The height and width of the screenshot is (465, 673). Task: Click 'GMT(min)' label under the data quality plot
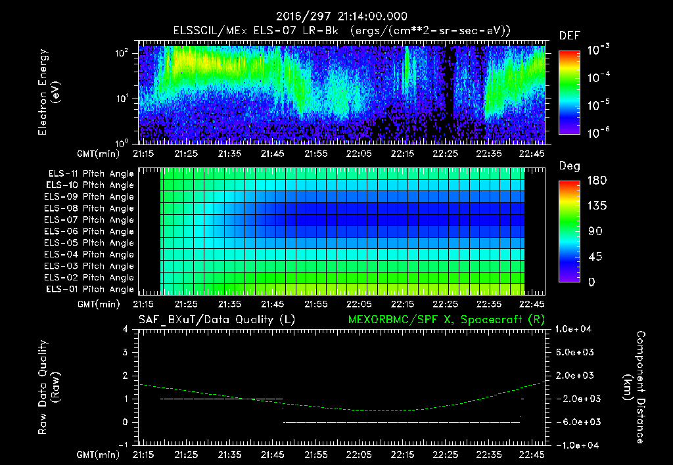(99, 454)
